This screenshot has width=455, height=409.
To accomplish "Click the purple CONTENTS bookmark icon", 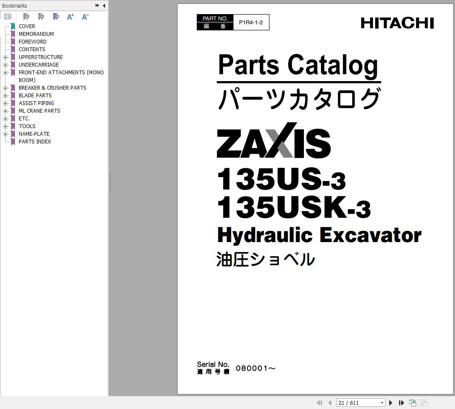I will [13, 50].
